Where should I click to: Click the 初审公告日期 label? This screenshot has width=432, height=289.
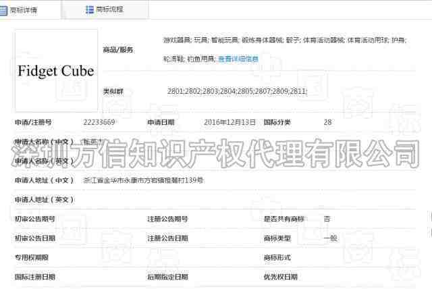click(34, 238)
